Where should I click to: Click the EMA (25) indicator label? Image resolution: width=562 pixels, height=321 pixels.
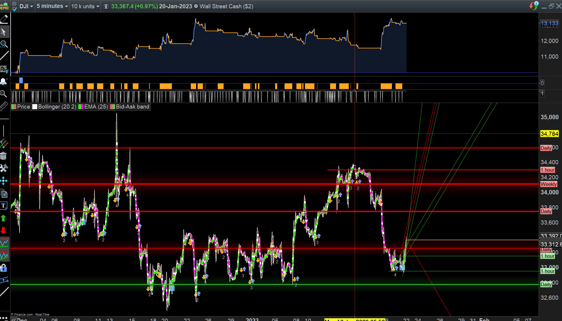pyautogui.click(x=96, y=107)
